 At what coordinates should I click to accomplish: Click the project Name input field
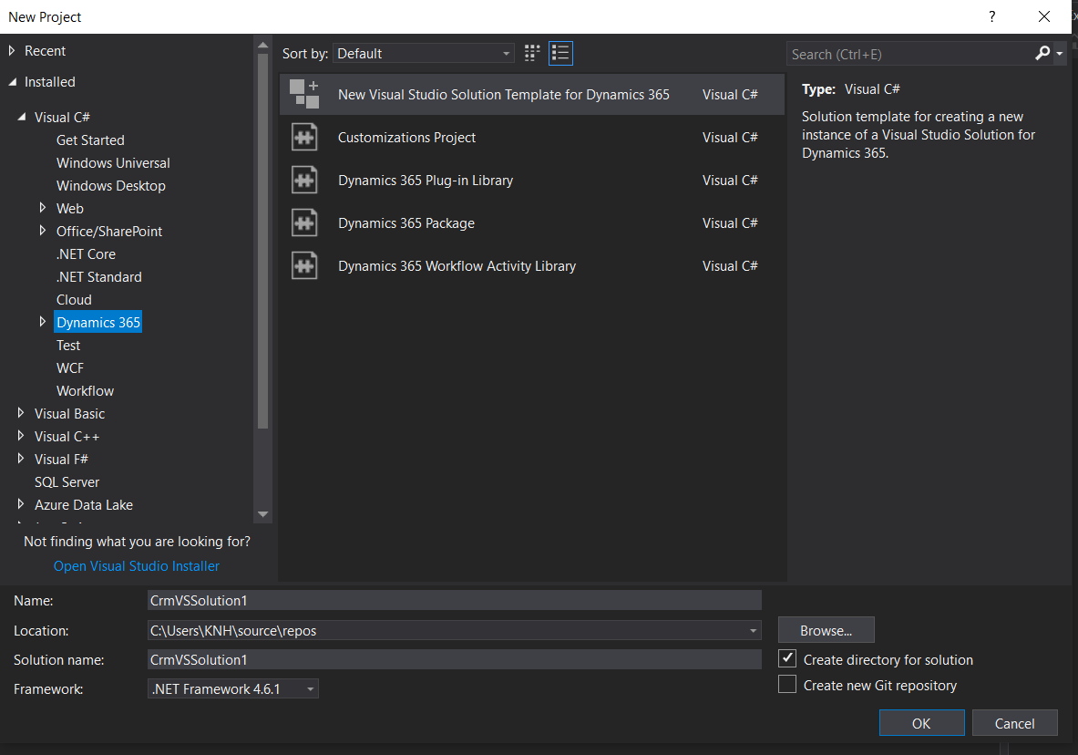[455, 600]
